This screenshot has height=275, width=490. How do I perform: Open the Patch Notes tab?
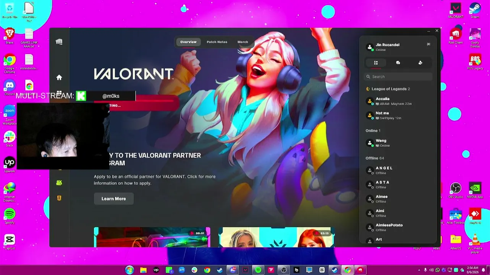[x=217, y=42]
